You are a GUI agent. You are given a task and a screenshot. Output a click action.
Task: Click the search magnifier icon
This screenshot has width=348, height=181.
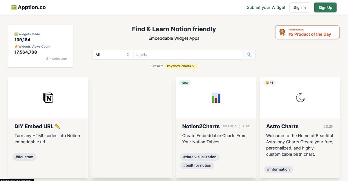point(249,54)
